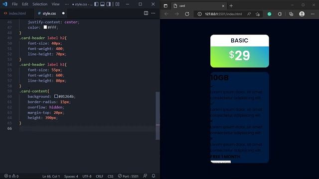Click the FREE 1 MONTH text in the card

pos(225,157)
